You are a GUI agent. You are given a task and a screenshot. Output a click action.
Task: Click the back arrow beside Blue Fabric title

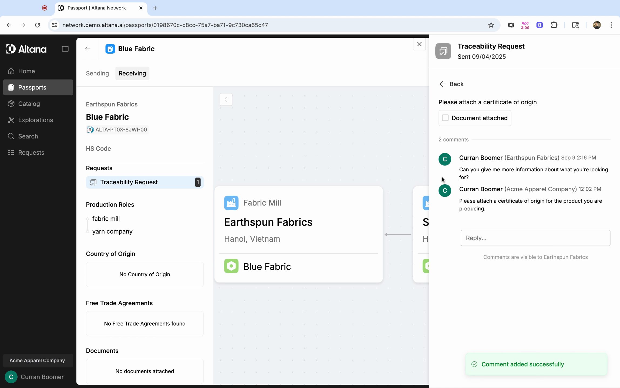(87, 49)
